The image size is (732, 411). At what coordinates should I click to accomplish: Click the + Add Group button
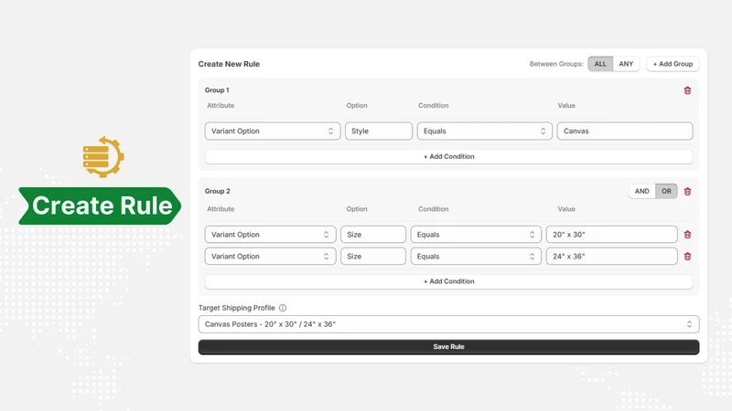[673, 64]
